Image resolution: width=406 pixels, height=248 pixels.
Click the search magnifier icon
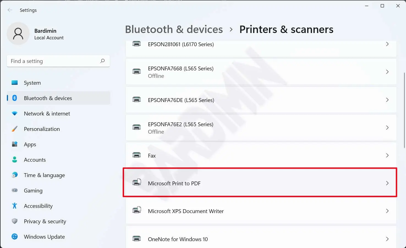point(103,61)
